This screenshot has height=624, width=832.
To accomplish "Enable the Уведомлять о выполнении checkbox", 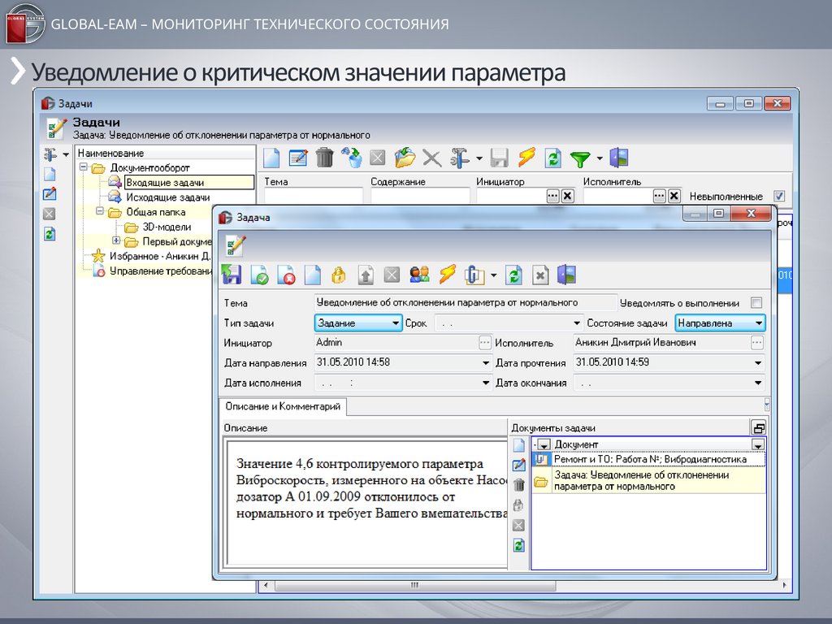I will [x=756, y=303].
